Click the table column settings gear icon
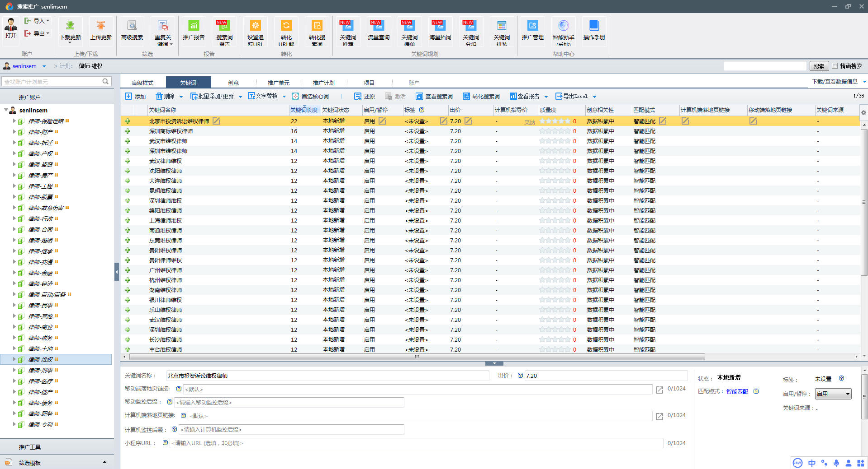Image resolution: width=868 pixels, height=469 pixels. (x=863, y=112)
